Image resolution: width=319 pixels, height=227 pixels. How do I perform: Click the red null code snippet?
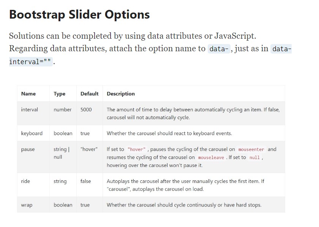pyautogui.click(x=254, y=158)
